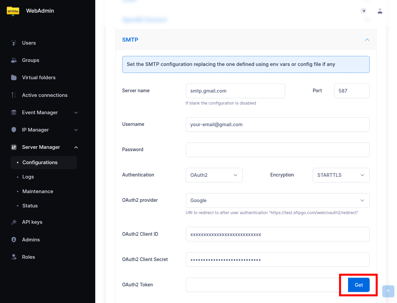Open the Logs menu item
The height and width of the screenshot is (303, 397).
click(28, 177)
